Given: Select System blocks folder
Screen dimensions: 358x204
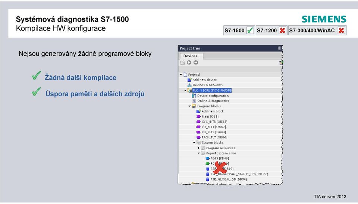Looking at the screenshot, I should [213, 143].
